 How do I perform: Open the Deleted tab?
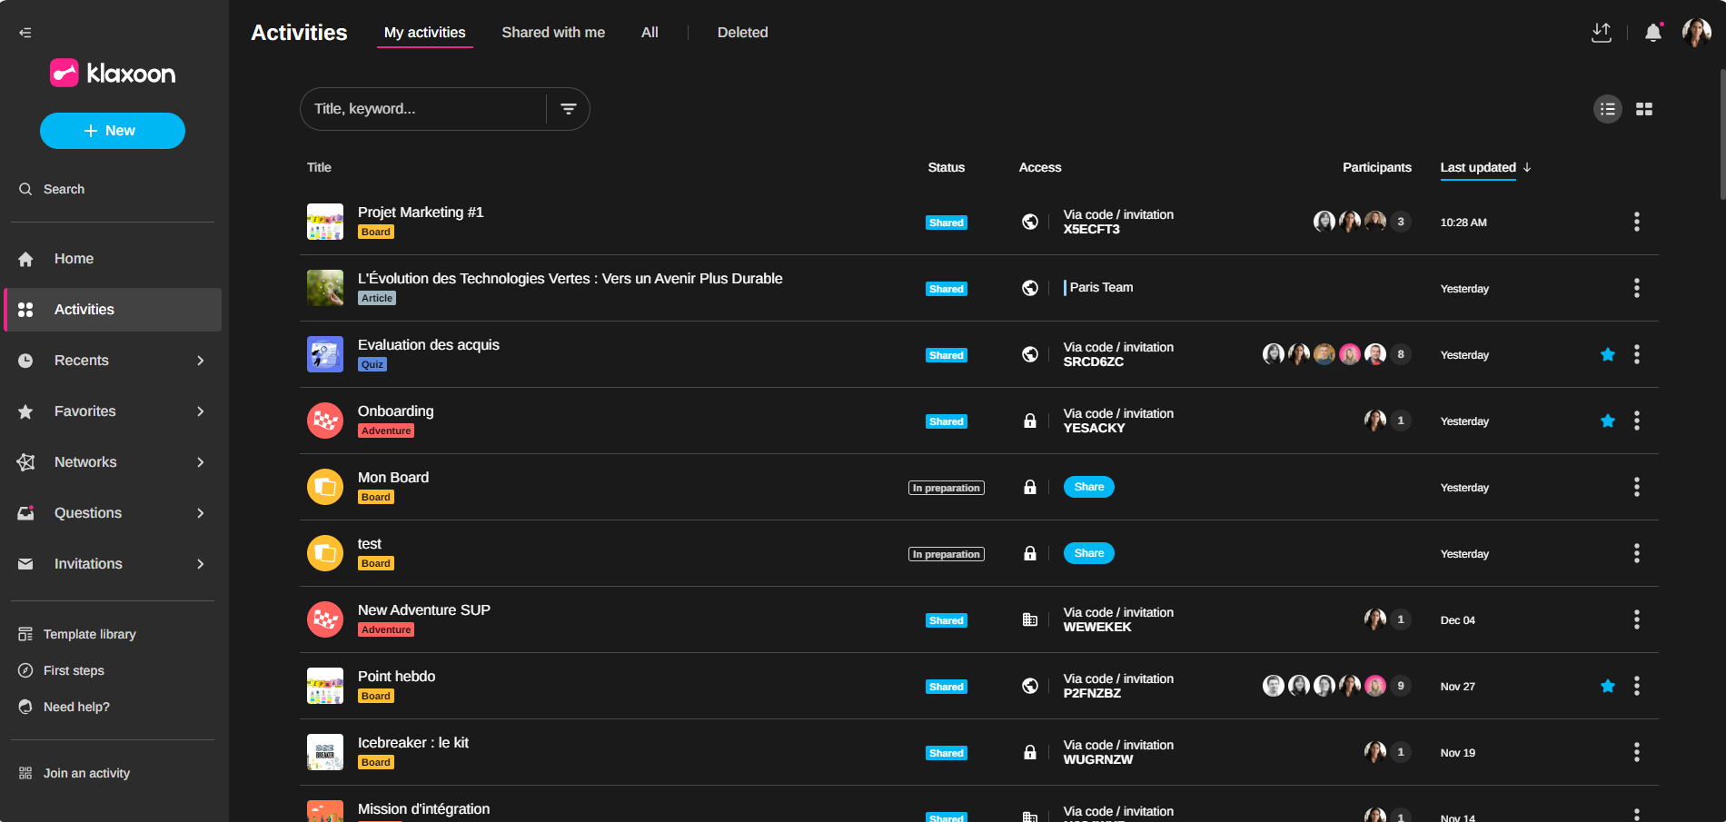coord(742,33)
